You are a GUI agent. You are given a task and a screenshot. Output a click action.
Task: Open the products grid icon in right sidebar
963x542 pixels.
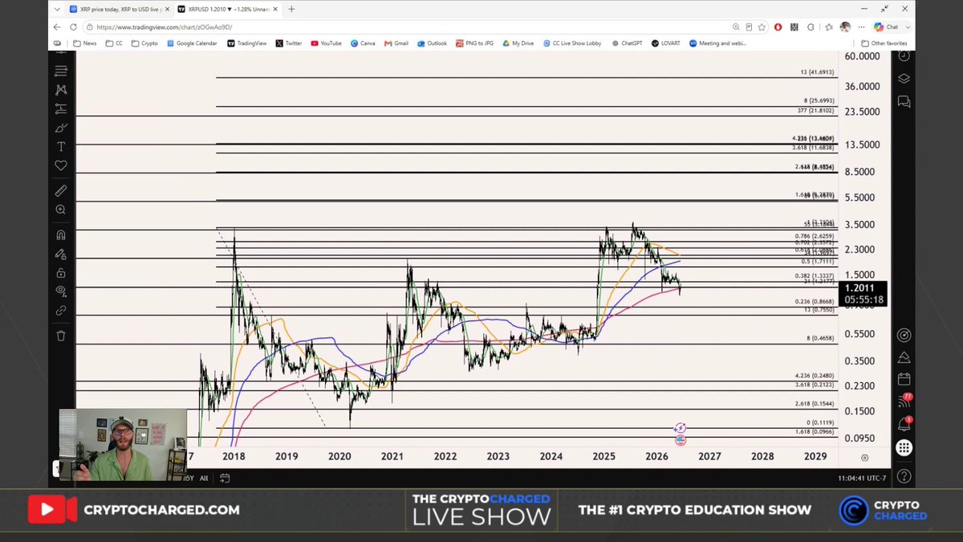click(904, 448)
